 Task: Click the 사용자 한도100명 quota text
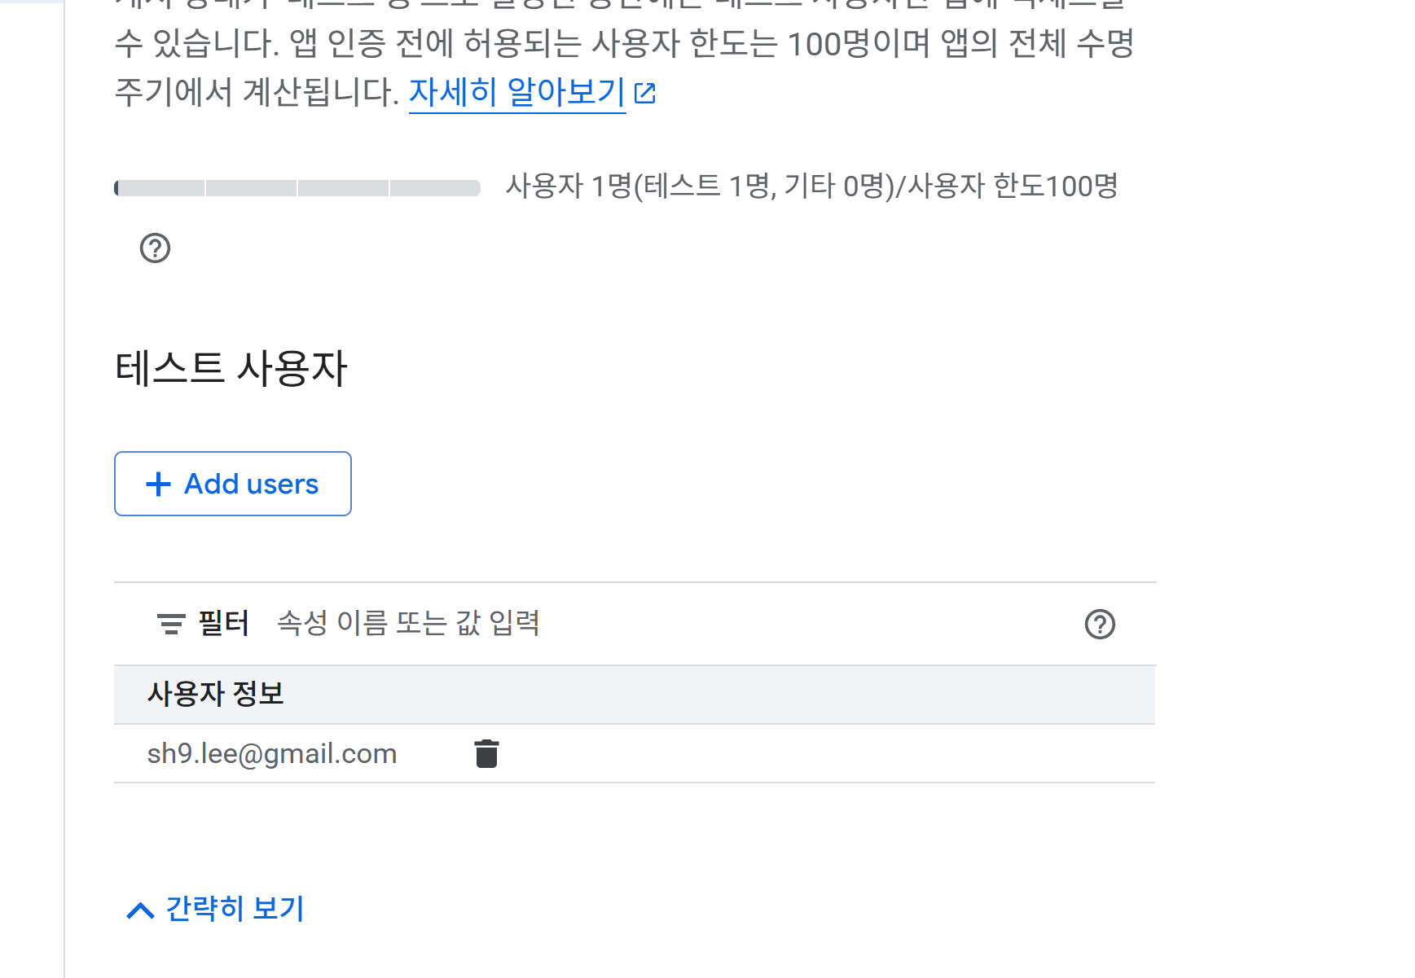point(1013,186)
